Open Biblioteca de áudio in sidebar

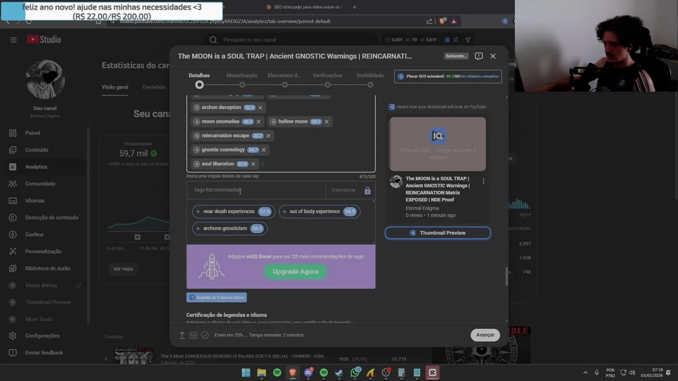48,268
